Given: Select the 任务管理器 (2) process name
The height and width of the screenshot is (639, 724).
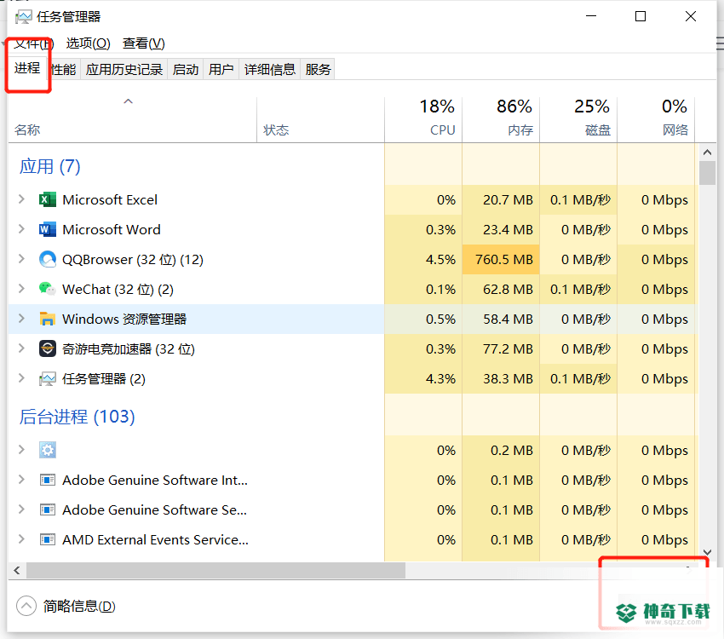Looking at the screenshot, I should tap(104, 378).
